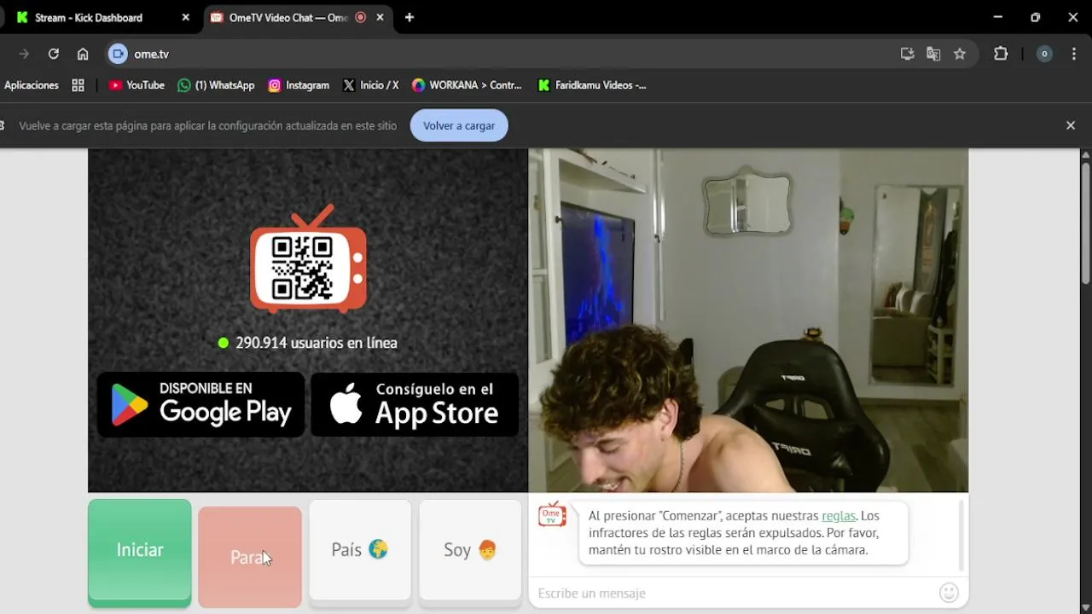Bookmark this page with star icon
The image size is (1092, 614).
click(960, 54)
